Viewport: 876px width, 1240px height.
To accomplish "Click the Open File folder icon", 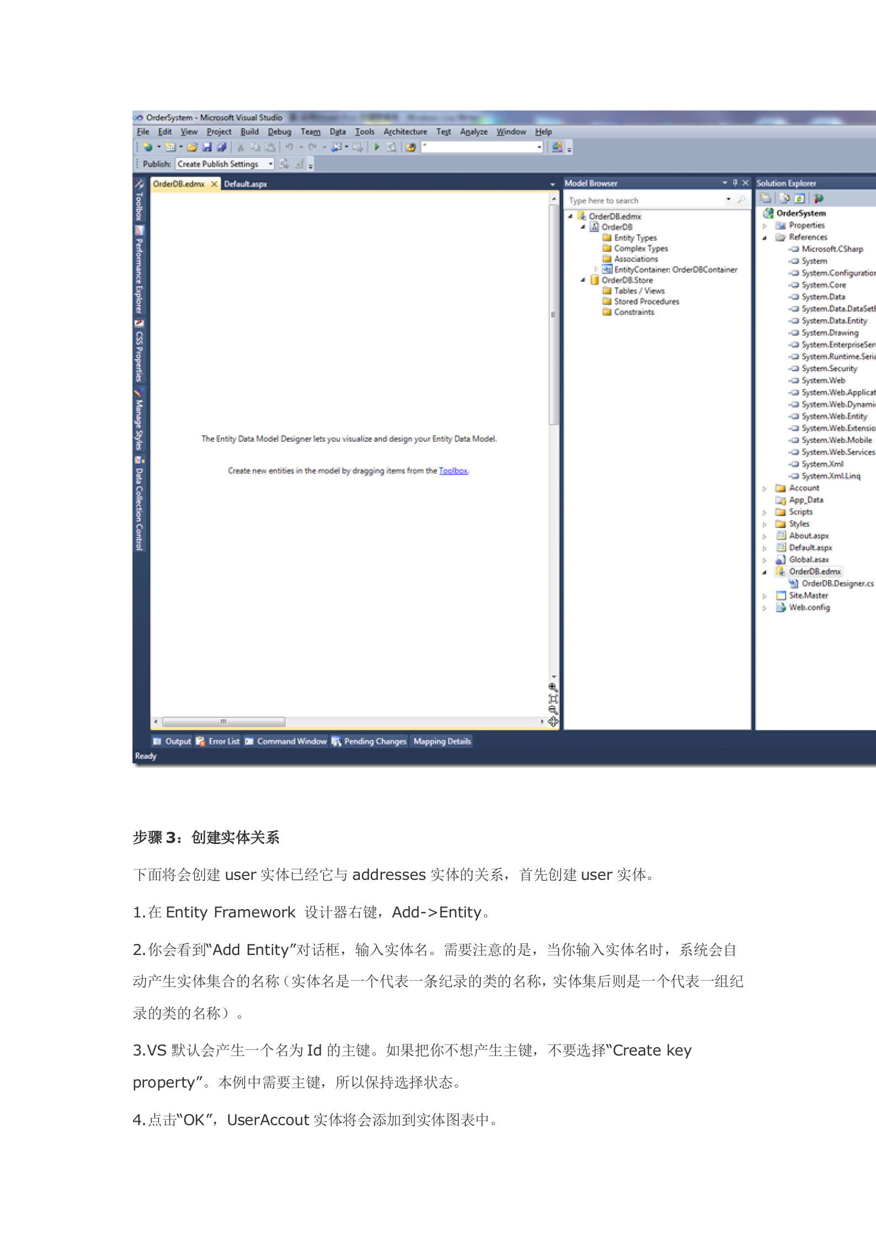I will click(192, 147).
